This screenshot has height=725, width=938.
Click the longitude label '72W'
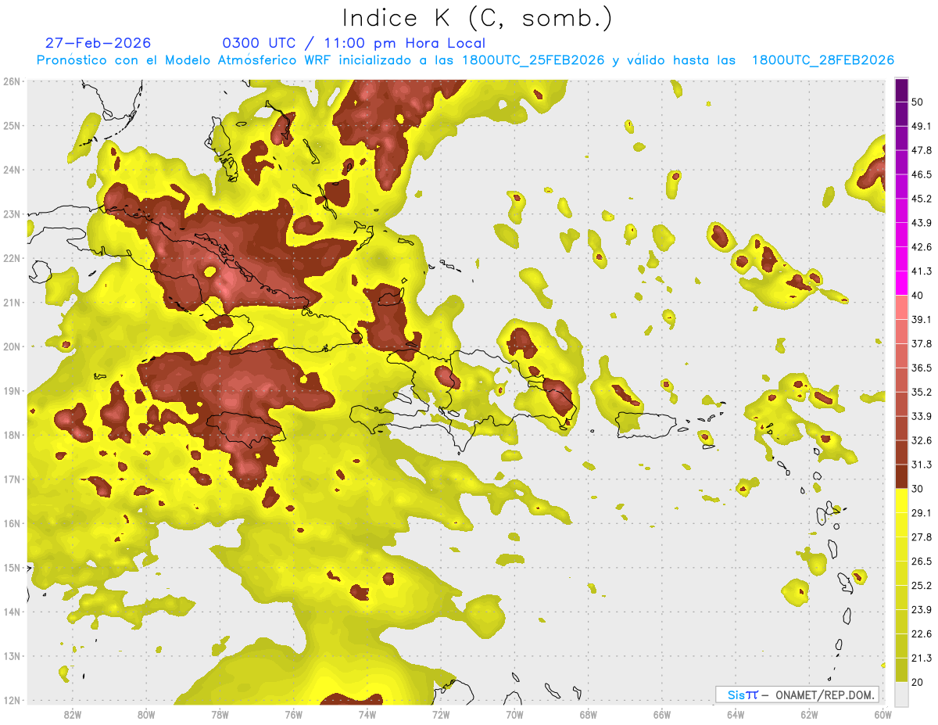[441, 715]
